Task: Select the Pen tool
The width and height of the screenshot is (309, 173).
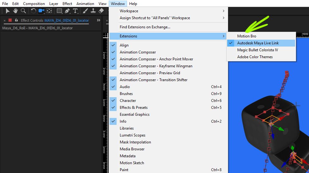Action: click(x=67, y=11)
